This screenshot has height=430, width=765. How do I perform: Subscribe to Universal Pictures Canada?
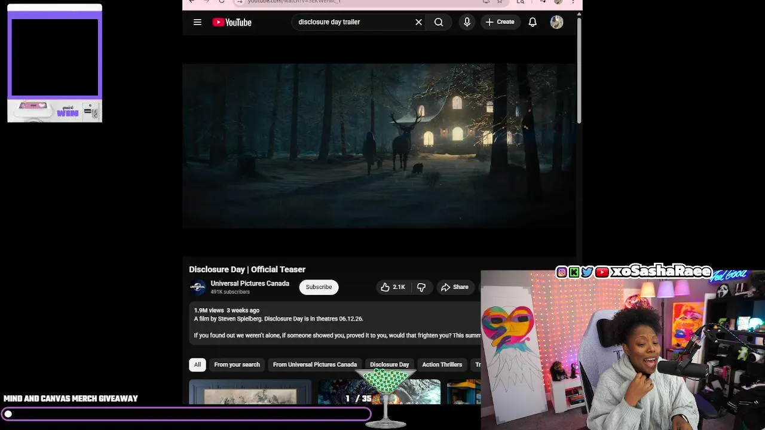click(x=319, y=287)
